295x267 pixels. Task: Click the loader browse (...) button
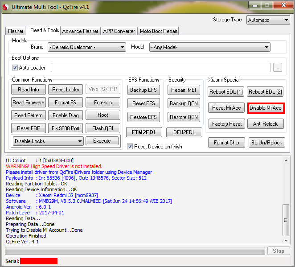tap(277, 68)
